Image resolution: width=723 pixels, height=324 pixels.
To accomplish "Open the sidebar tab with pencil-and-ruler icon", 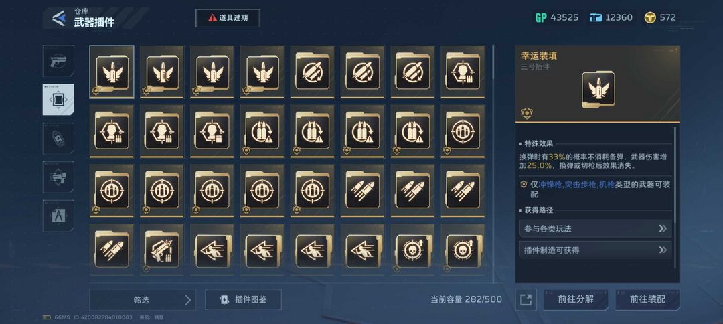I will (x=58, y=216).
